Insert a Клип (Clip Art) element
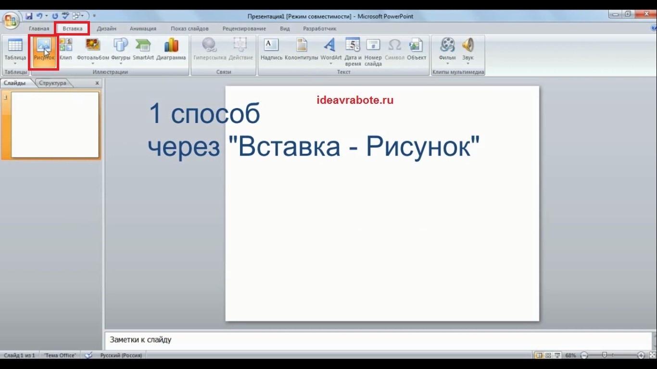 (65, 49)
